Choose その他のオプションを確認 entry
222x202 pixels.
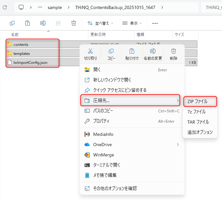click(x=132, y=189)
